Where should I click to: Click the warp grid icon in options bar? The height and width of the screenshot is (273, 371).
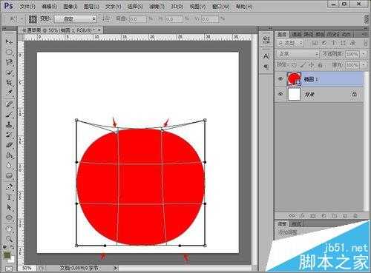click(x=33, y=18)
